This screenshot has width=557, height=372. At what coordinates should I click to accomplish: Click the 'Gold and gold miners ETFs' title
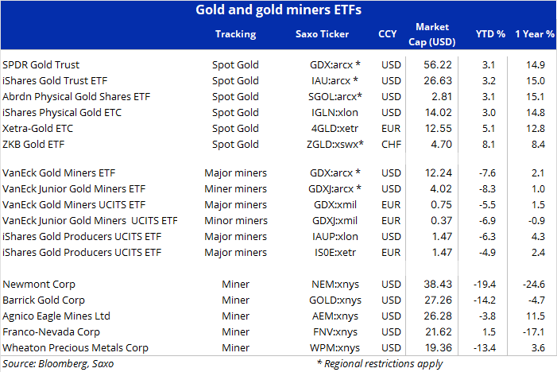(278, 10)
